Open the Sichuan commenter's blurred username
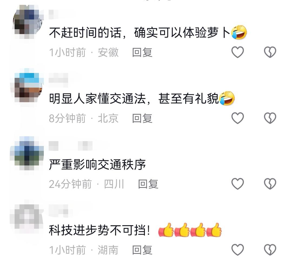Image resolution: width=292 pixels, height=269 pixels. [70, 146]
